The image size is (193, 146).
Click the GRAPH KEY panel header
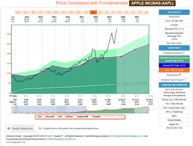[x=174, y=48]
